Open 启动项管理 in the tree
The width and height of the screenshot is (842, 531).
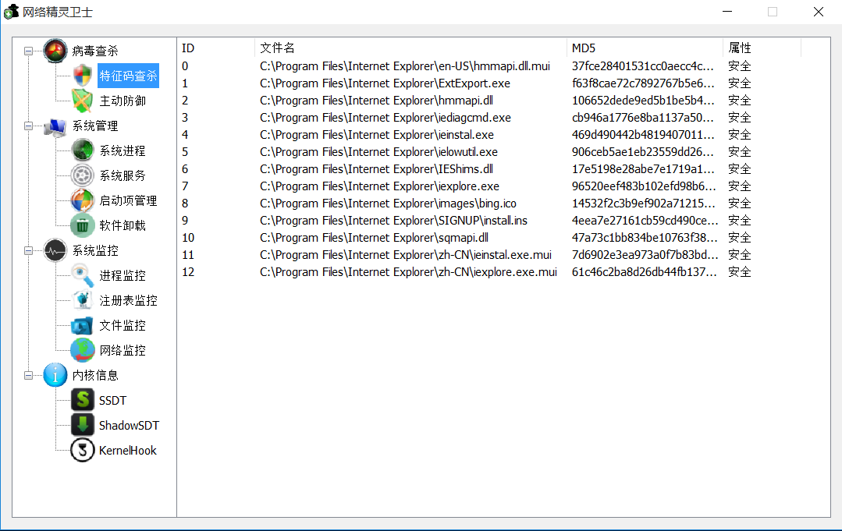click(128, 200)
